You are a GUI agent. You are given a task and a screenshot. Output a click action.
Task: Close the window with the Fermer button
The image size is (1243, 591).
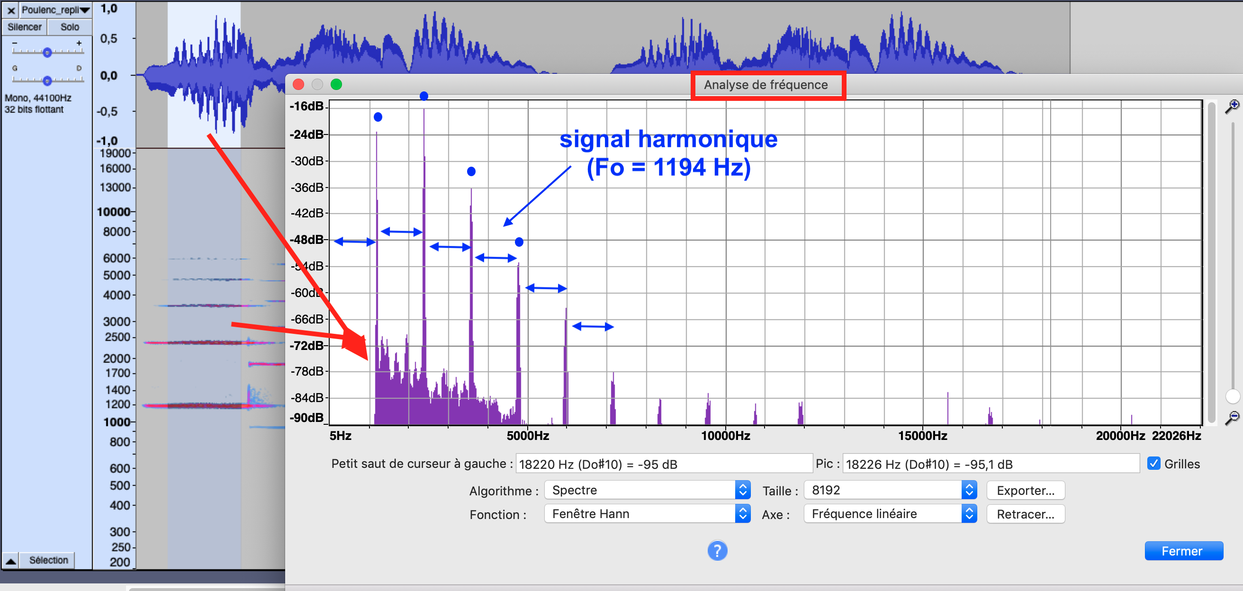coord(1184,550)
